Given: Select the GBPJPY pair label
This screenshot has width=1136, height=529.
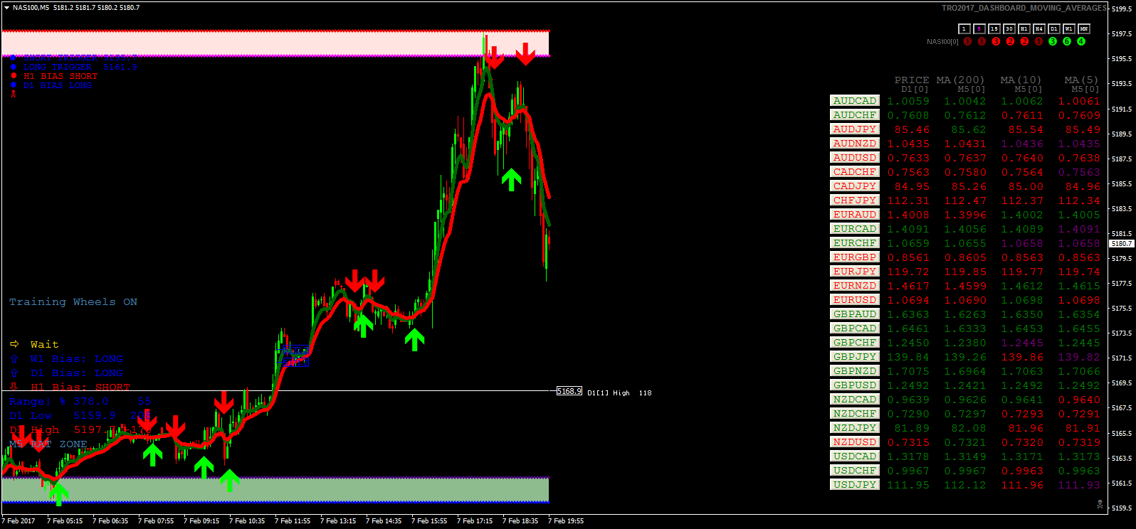Looking at the screenshot, I should click(x=855, y=356).
